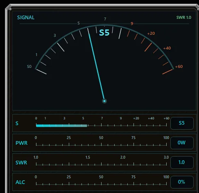Click the S0 label on the dial arc
This screenshot has width=199, height=193.
[x=29, y=67]
